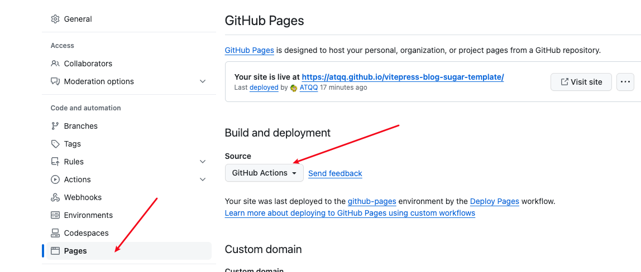Click the Branches git-branch icon
This screenshot has width=641, height=272.
point(55,126)
